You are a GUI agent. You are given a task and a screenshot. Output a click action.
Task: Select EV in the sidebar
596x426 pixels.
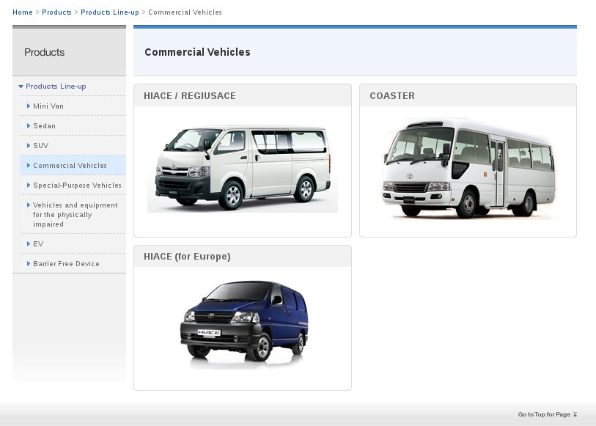point(38,243)
